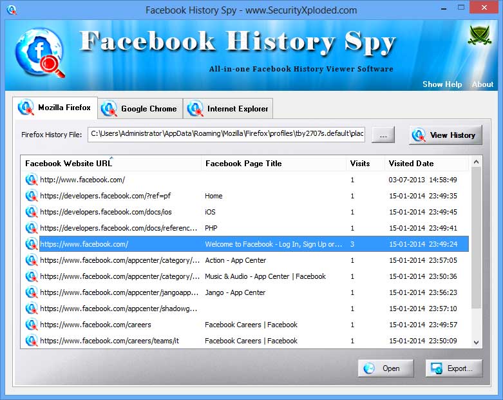Click the scrollbar down arrow
The width and height of the screenshot is (503, 400).
477,343
